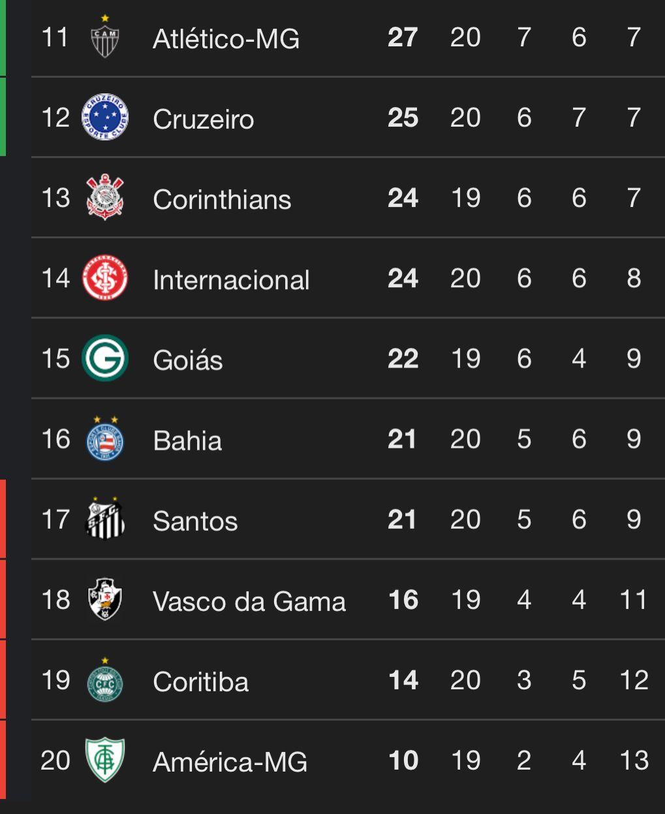Select the Santos striped crest
The height and width of the screenshot is (814, 665).
tap(105, 519)
